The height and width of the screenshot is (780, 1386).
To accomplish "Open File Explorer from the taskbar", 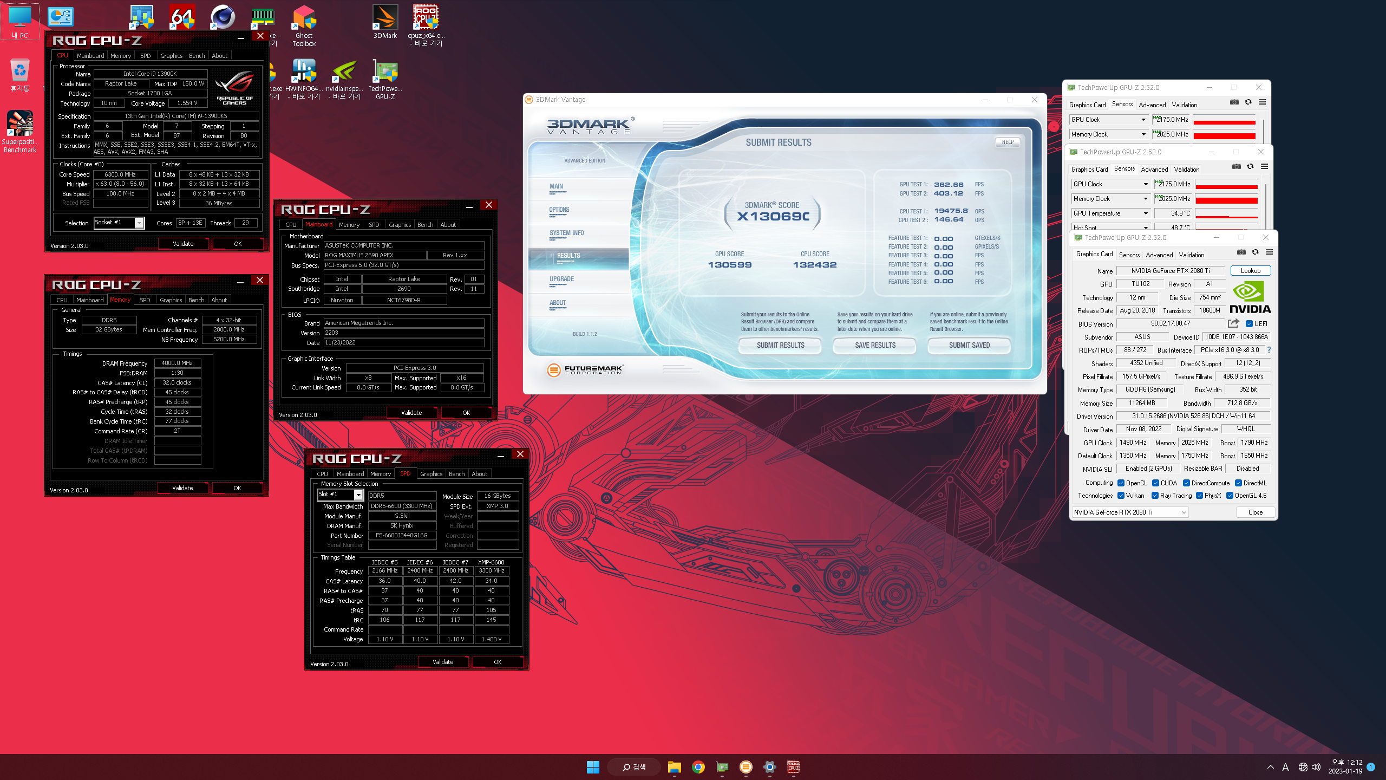I will [x=674, y=767].
